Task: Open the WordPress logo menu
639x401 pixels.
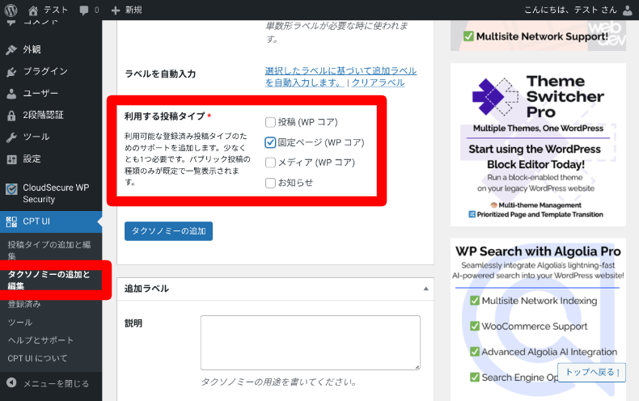Action: tap(11, 10)
